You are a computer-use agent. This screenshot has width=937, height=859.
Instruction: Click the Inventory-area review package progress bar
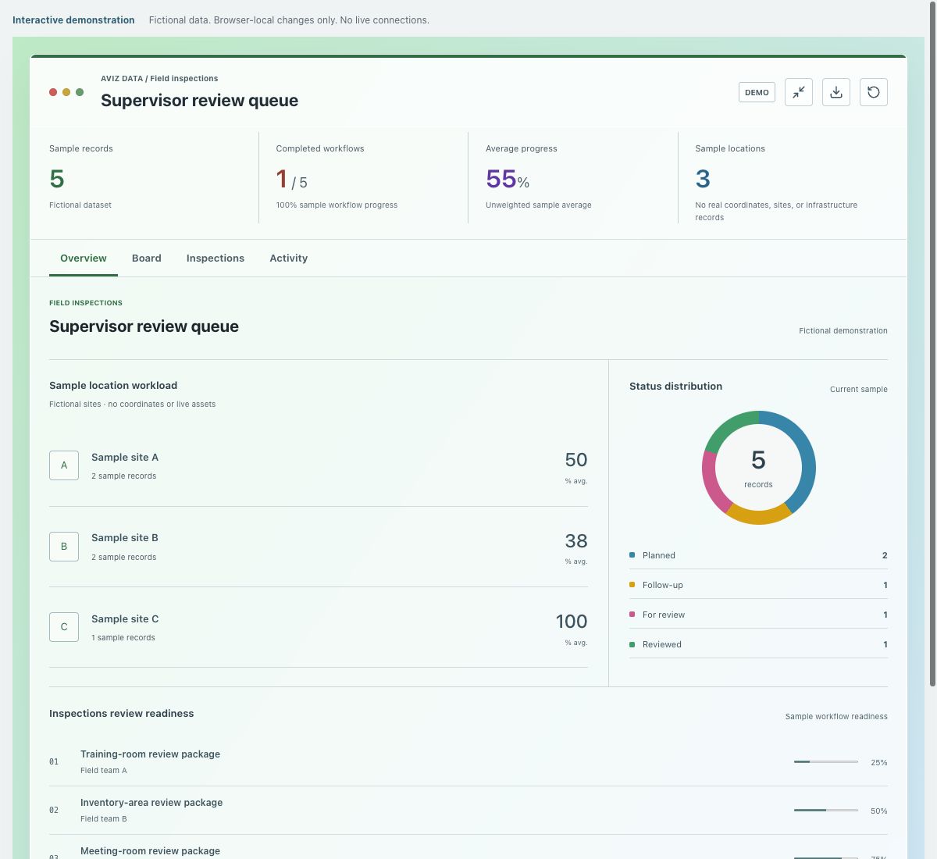pyautogui.click(x=826, y=810)
